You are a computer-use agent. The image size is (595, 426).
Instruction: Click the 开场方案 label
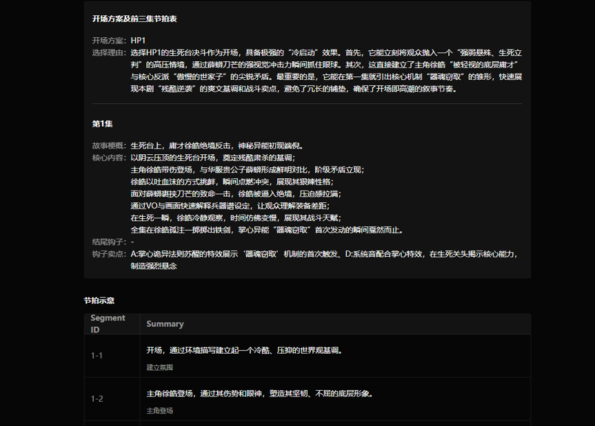109,41
